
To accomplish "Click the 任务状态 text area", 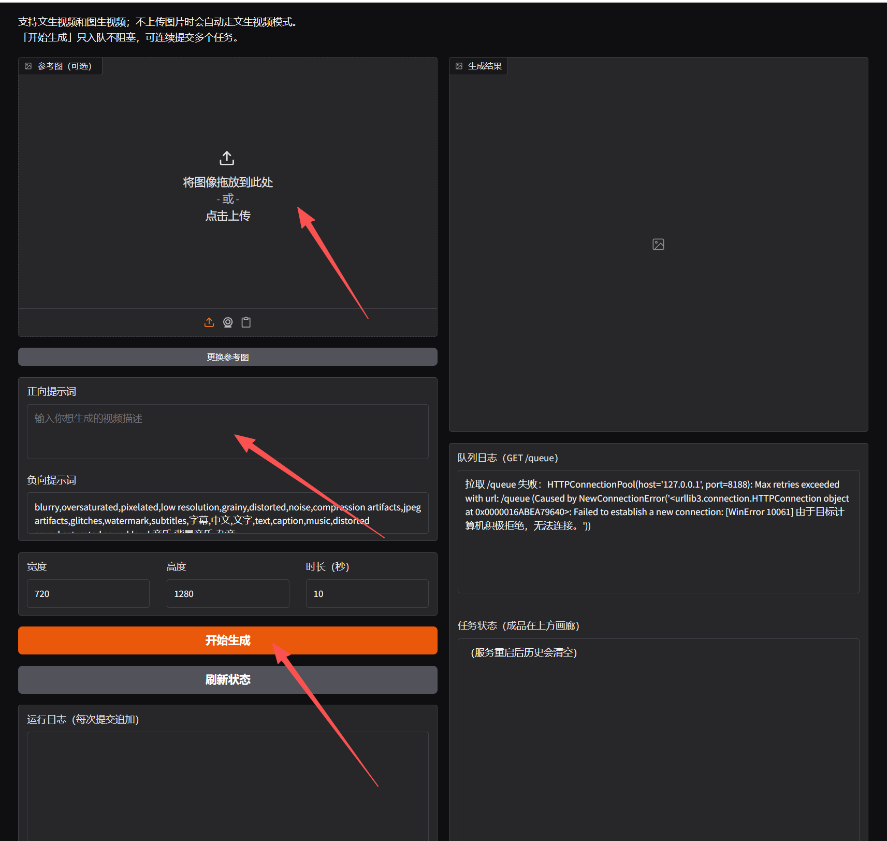I will 658,725.
